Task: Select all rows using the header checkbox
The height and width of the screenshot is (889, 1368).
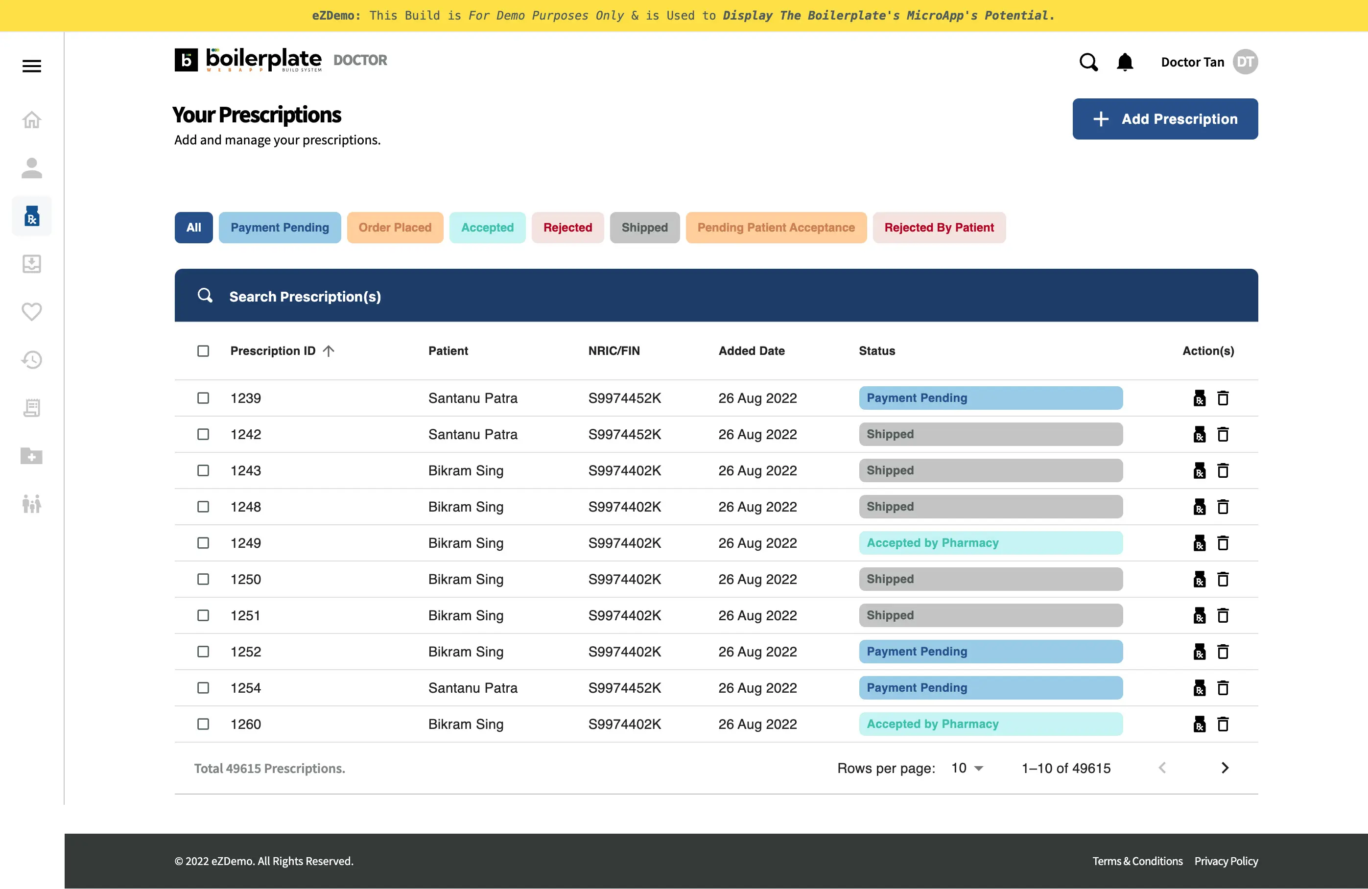Action: 203,351
